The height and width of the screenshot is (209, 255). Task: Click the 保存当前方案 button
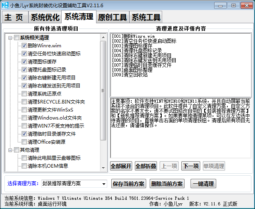128,184
